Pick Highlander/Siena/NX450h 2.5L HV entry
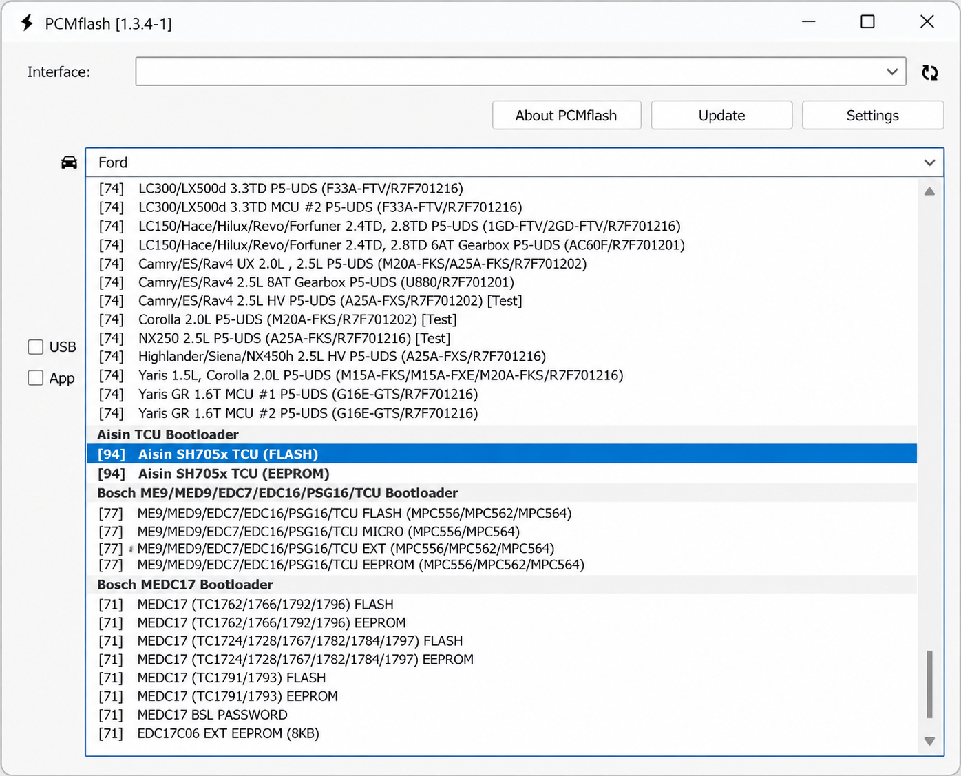The image size is (961, 776). (502, 357)
